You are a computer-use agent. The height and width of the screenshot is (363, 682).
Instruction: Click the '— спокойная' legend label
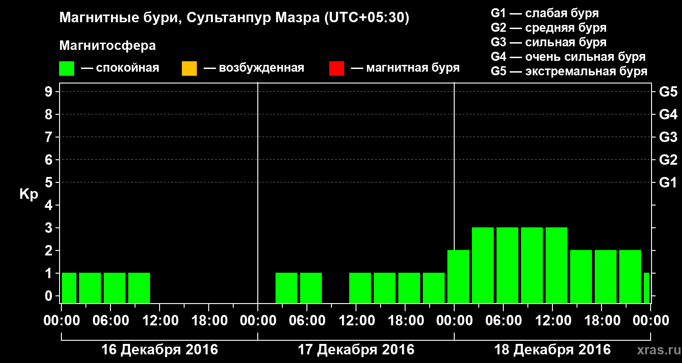pyautogui.click(x=120, y=68)
